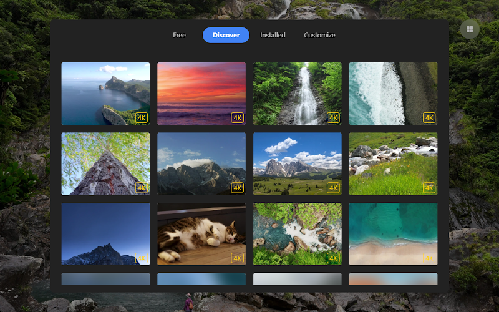Choose the turquoise water sandy beach wallpaper
Viewport: 499px width, 312px height.
(394, 234)
